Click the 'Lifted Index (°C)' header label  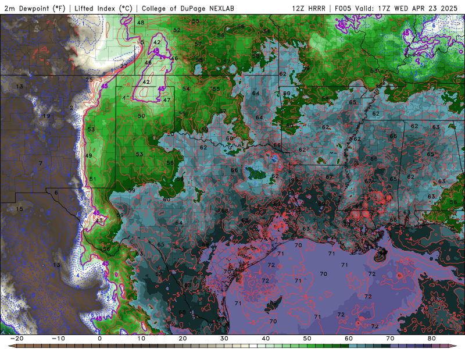pos(103,8)
